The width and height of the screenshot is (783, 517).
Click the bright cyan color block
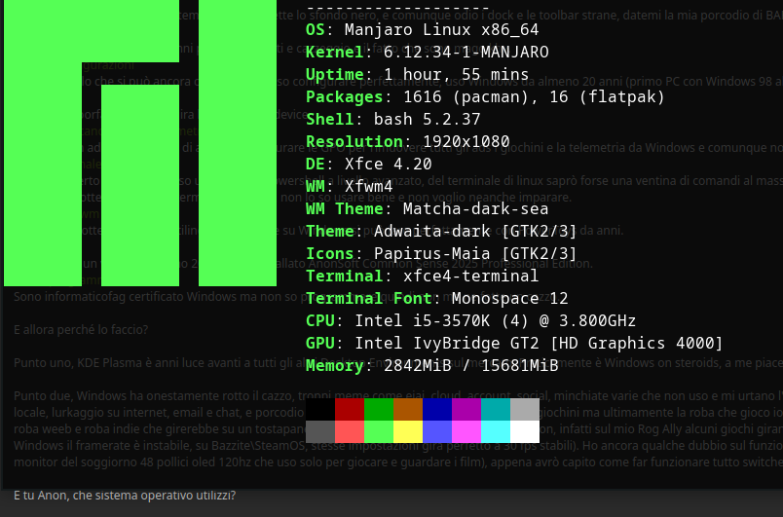point(496,431)
